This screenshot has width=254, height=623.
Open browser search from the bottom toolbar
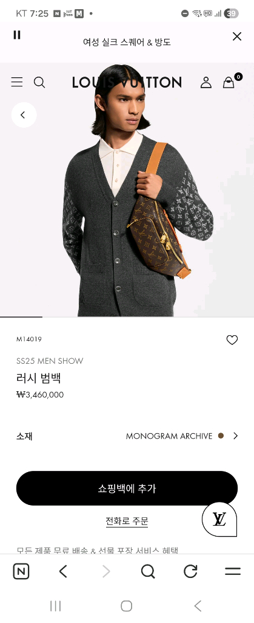click(148, 572)
